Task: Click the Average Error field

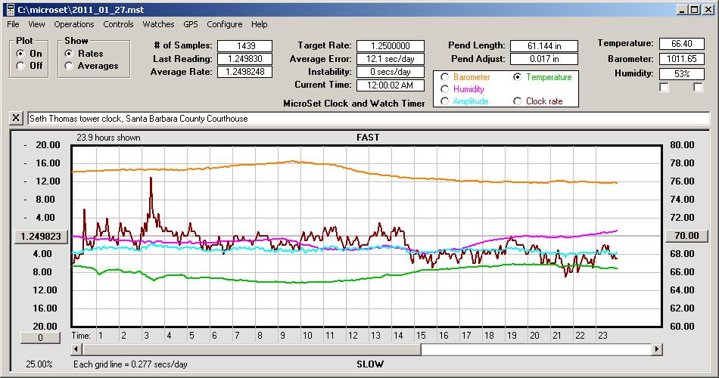Action: tap(391, 59)
